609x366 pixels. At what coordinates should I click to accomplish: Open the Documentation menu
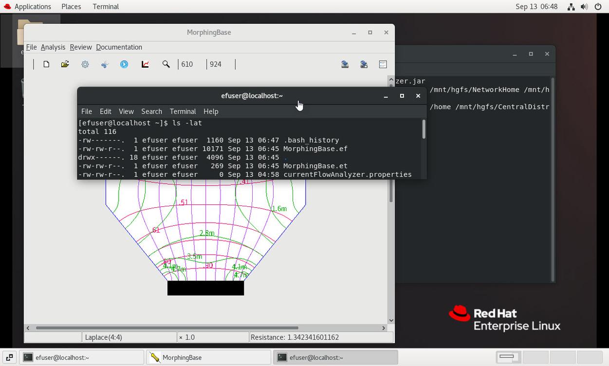point(119,47)
